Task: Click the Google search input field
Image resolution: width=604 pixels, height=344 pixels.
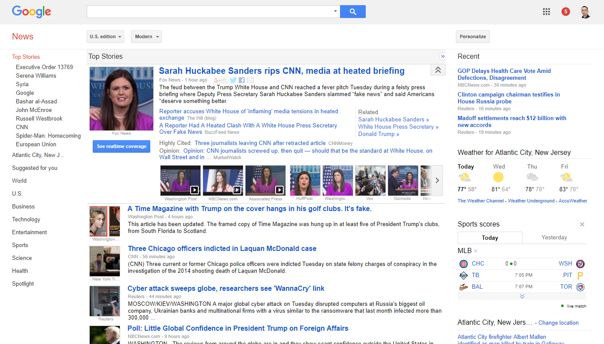Action: click(x=209, y=12)
